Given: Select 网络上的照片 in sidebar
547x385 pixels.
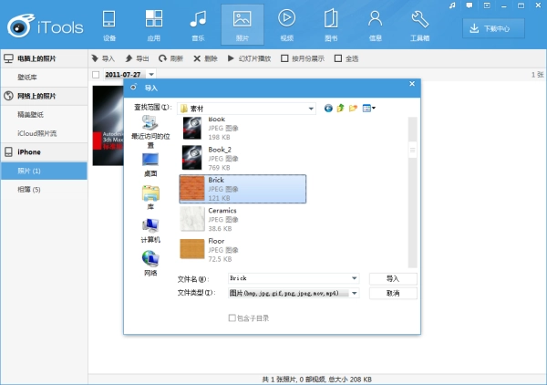Looking at the screenshot, I should point(44,96).
